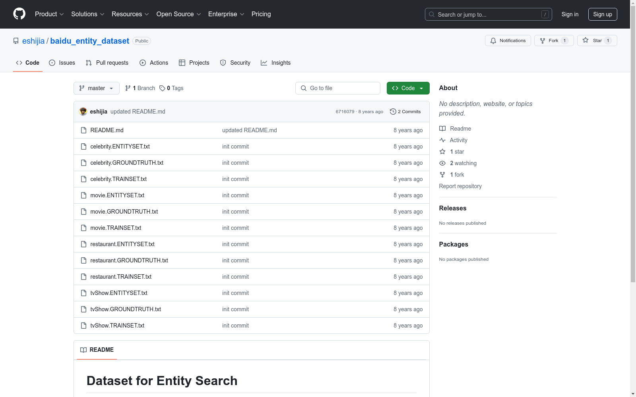Click file icon for restaurant.ENTITYSET.txt
The width and height of the screenshot is (636, 397).
83,244
